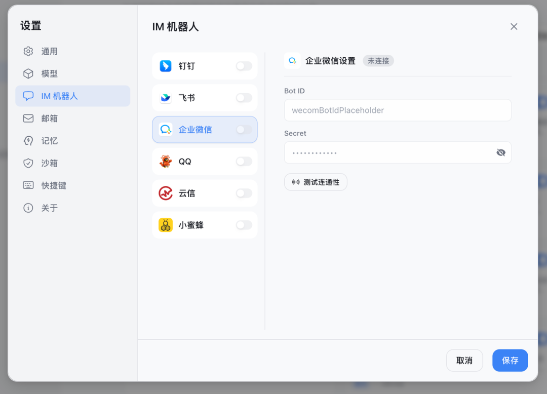This screenshot has height=394, width=547.
Task: Click the Feishu (飞书) logo icon
Action: 165,98
